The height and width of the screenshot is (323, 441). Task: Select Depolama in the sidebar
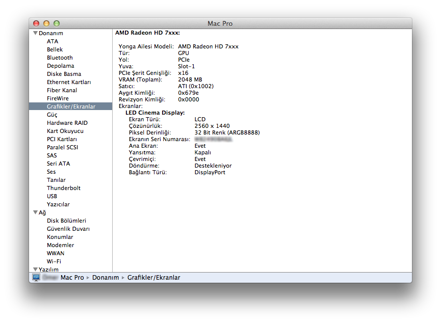[x=61, y=66]
